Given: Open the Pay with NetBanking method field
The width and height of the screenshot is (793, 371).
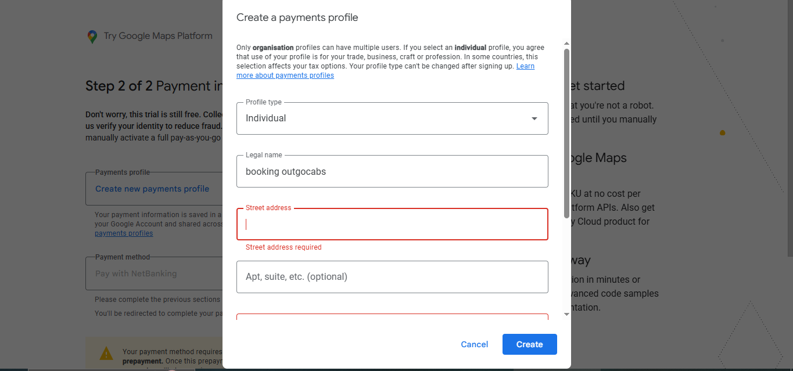Looking at the screenshot, I should tap(136, 273).
